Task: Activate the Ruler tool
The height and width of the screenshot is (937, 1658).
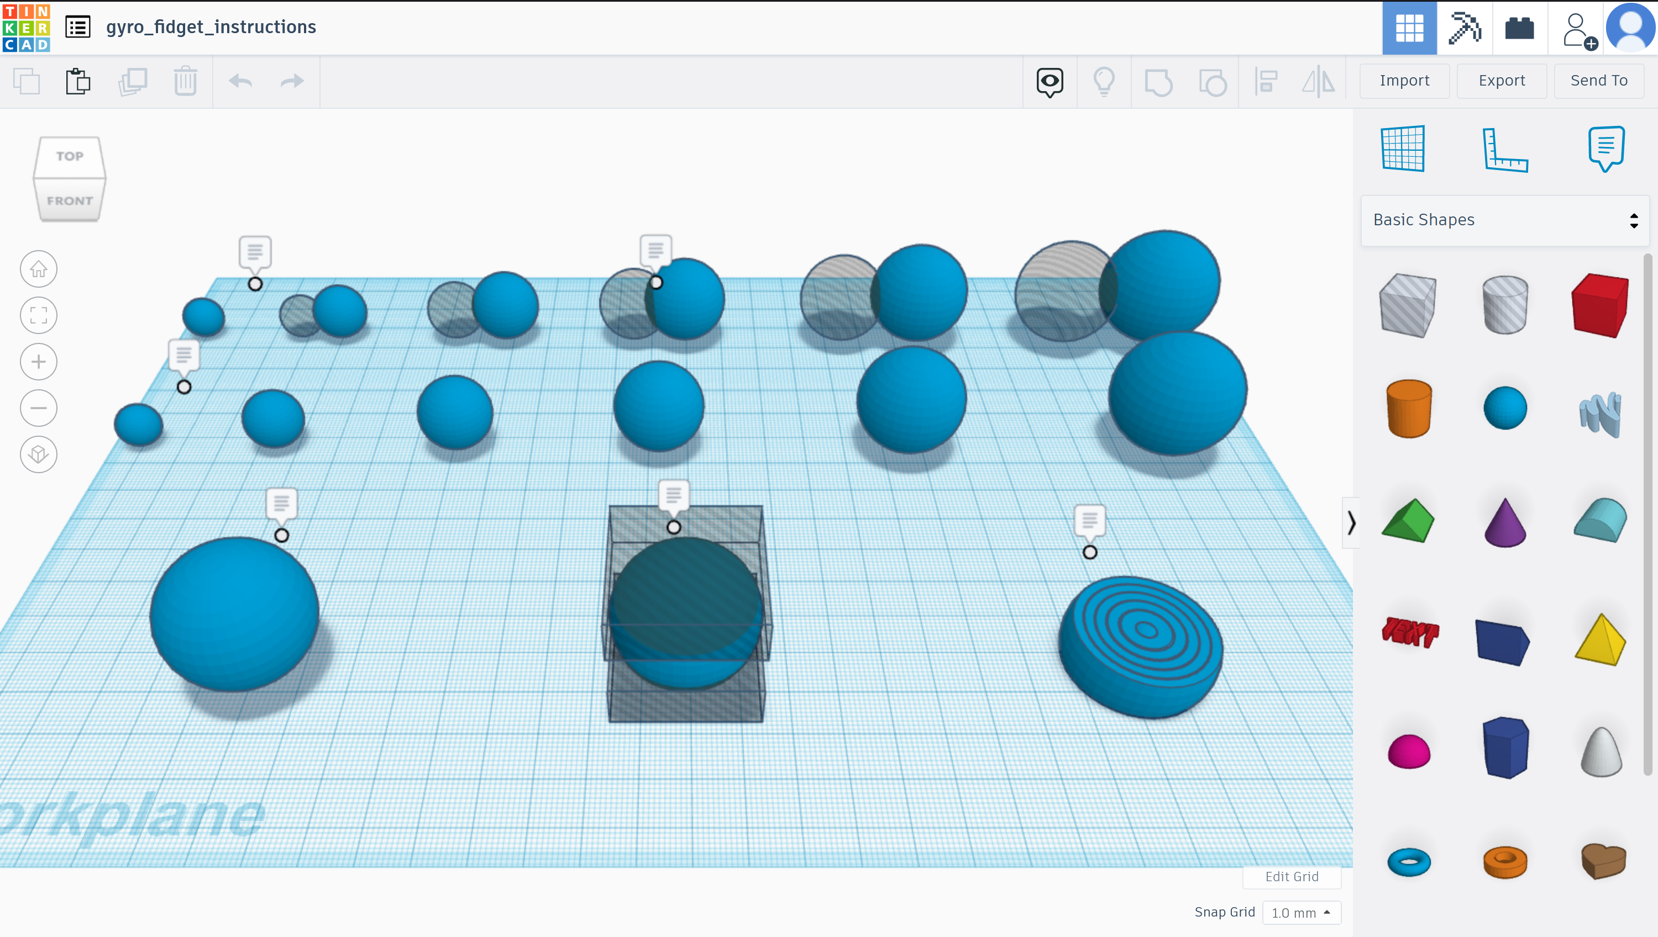Action: point(1505,148)
